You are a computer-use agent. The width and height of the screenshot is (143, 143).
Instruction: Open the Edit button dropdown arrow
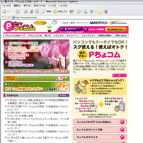pyautogui.click(x=95, y=11)
